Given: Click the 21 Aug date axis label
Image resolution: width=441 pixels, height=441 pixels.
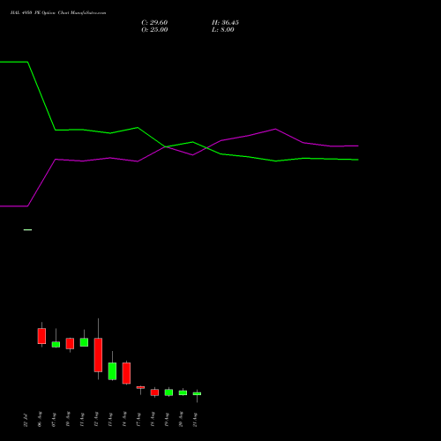Looking at the screenshot, I should point(195,420).
